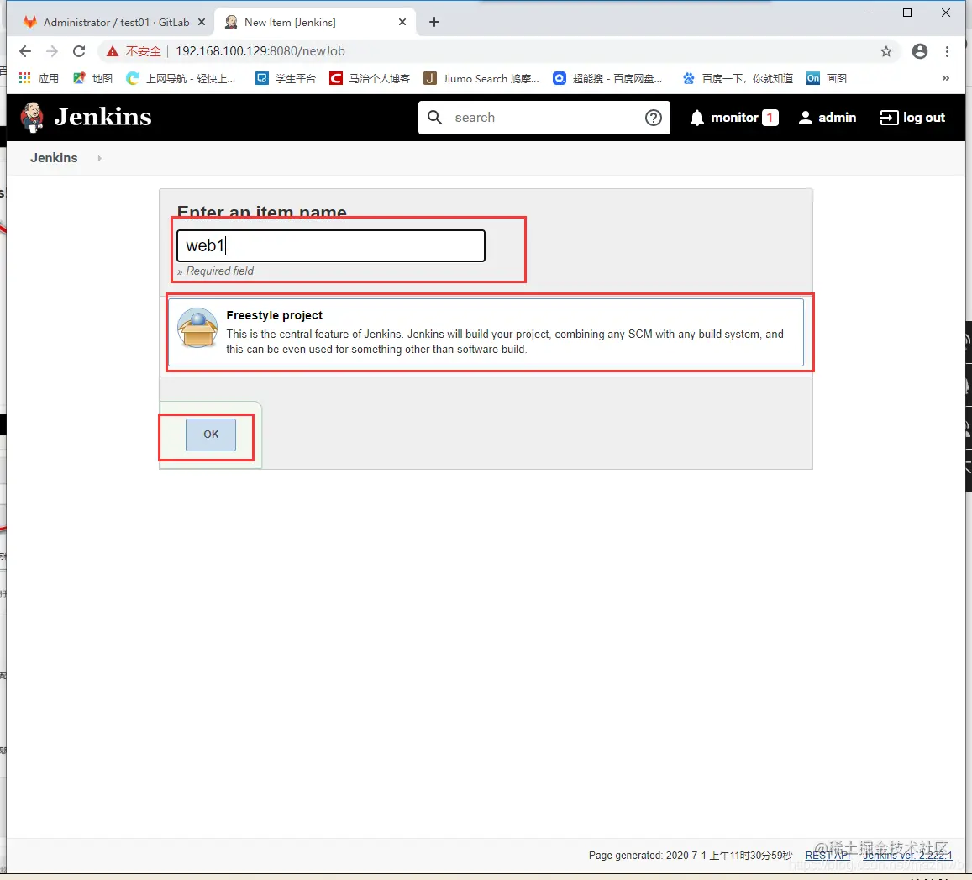Maximize the Chrome window
The height and width of the screenshot is (880, 972).
click(907, 13)
